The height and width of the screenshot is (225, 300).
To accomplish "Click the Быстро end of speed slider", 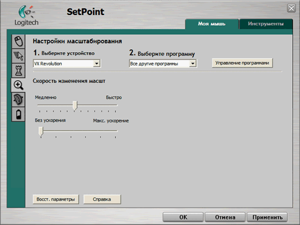I will point(114,97).
